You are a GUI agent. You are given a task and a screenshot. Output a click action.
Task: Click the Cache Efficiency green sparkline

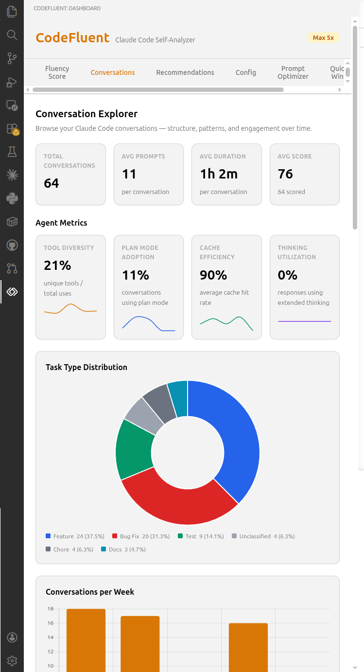[x=226, y=323]
